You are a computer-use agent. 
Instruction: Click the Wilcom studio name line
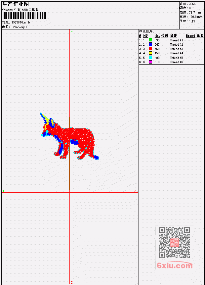click(20, 10)
